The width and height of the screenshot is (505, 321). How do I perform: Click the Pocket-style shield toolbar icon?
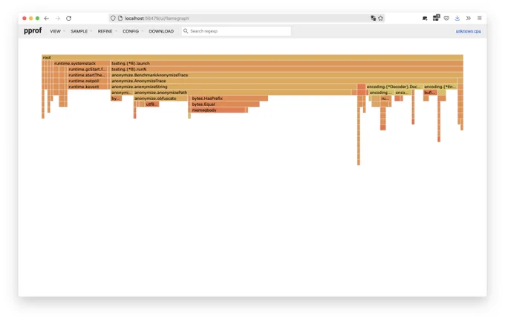446,19
